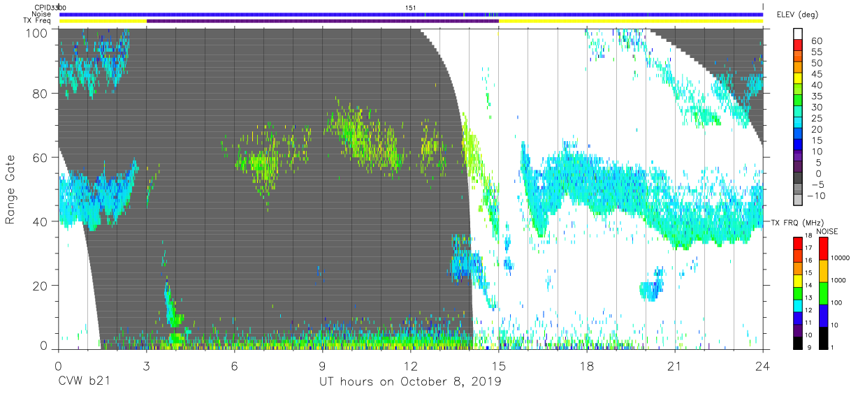858x396 pixels.
Task: Click the yellow TX Freq bar section before 3 UT
Action: click(x=103, y=21)
